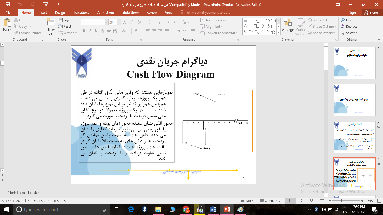Click the Start From Beginning slideshow icon
Image resolution: width=383 pixels, height=215 pixels.
46,4
